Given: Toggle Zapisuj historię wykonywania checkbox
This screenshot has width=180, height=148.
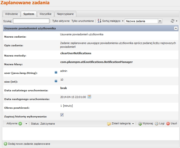Looking at the screenshot, I should 62,115.
